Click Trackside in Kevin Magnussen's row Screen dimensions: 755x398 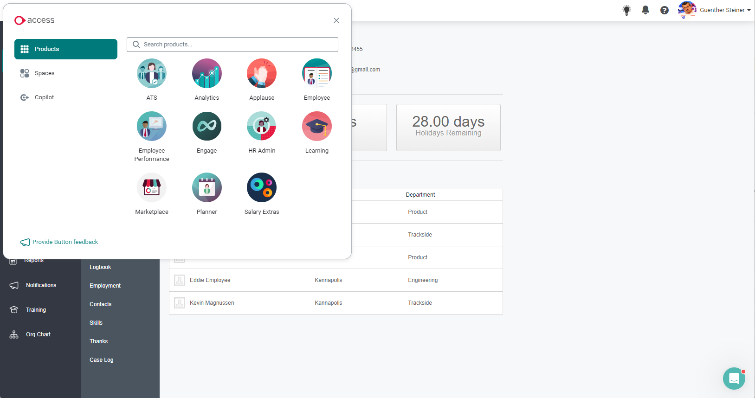(420, 303)
